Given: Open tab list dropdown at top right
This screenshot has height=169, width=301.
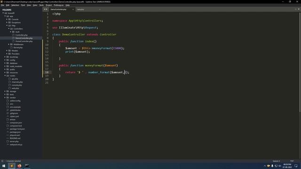Looking at the screenshot, I should pos(299,9).
